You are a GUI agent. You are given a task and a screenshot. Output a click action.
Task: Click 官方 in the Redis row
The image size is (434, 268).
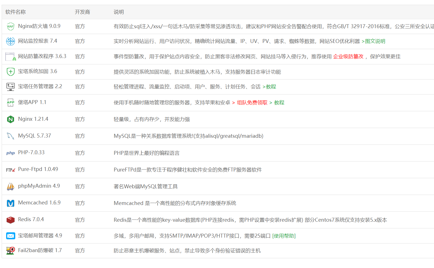click(80, 220)
